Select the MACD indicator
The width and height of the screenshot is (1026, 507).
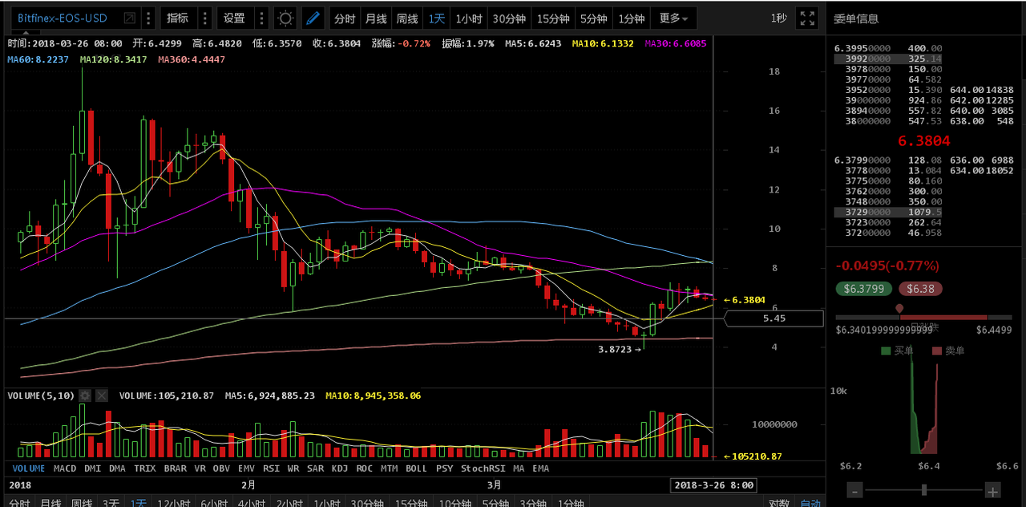65,468
